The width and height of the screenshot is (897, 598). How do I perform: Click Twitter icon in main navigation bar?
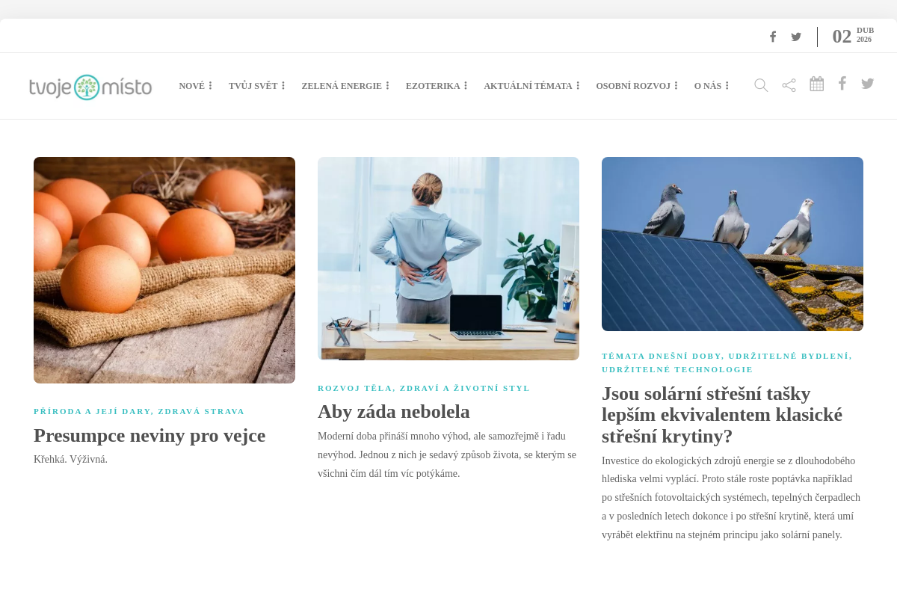click(867, 84)
